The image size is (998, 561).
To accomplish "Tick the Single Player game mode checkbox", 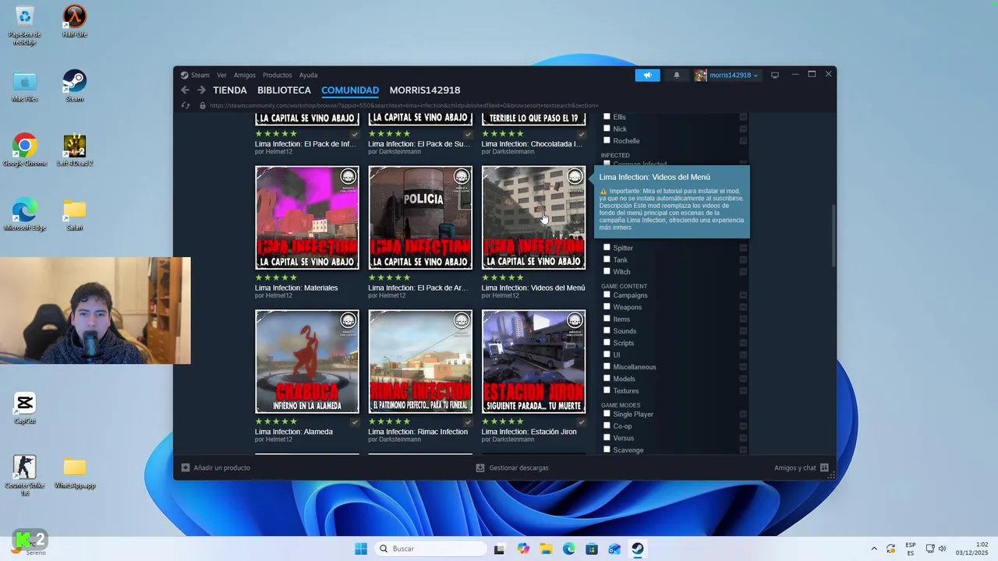I will (607, 414).
